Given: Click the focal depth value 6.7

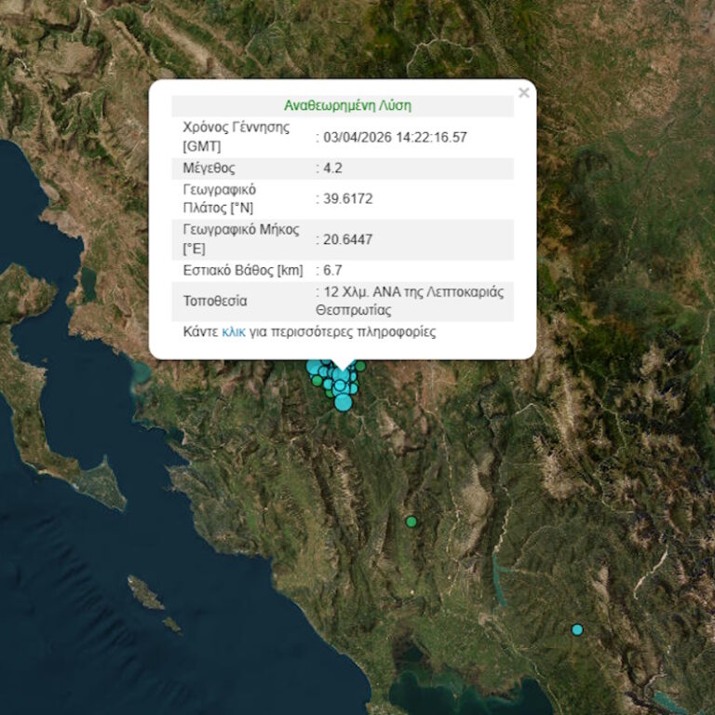Looking at the screenshot, I should 331,270.
